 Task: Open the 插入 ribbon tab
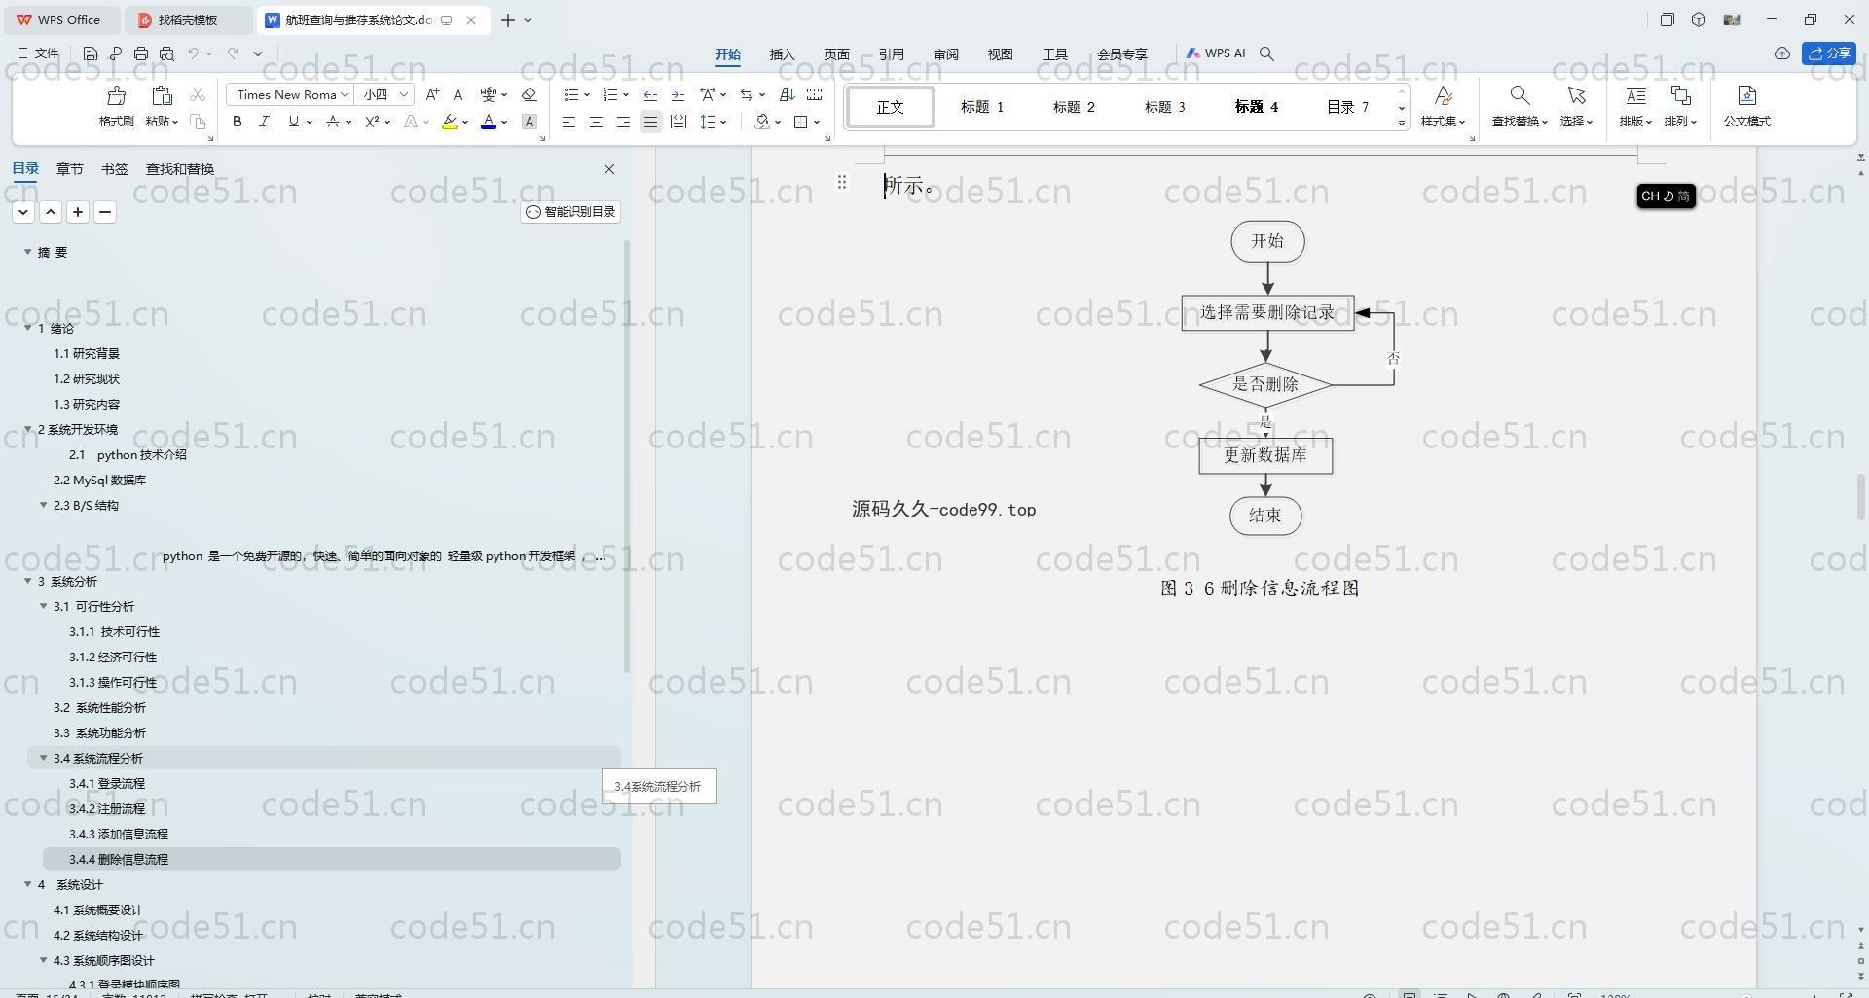(782, 54)
